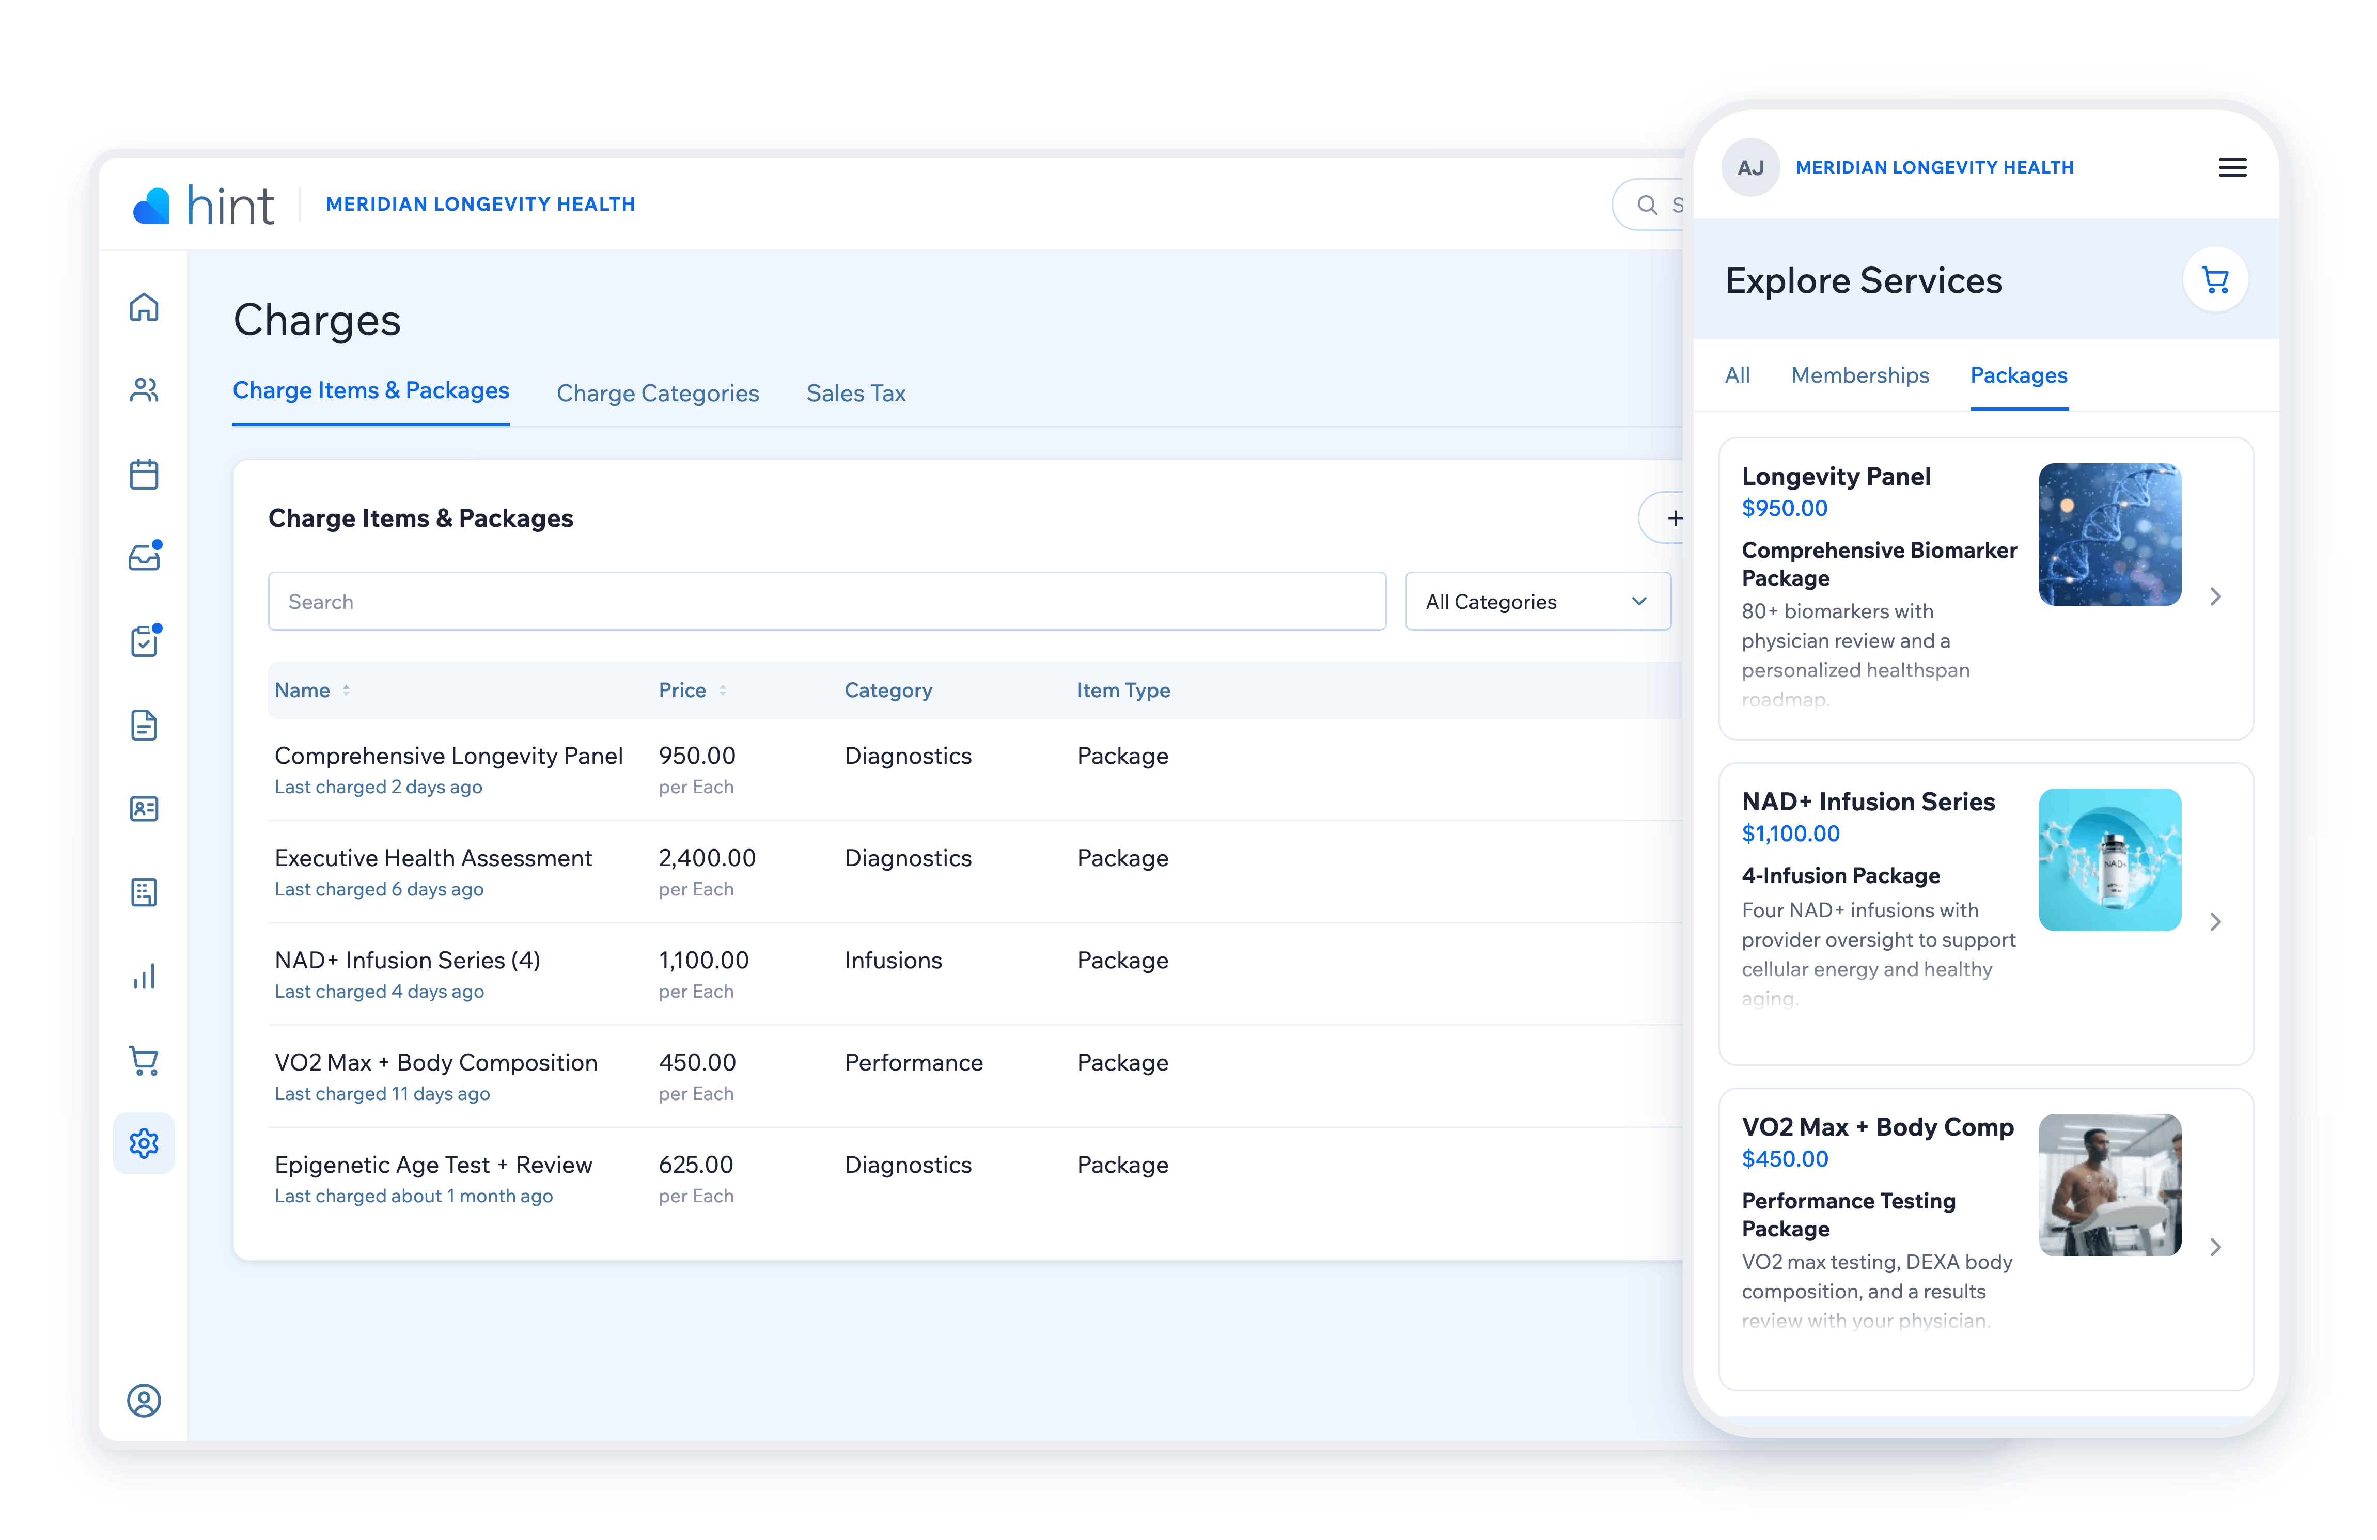This screenshot has height=1540, width=2377.
Task: Open VO2 Max + Body Composition row
Action: tap(976, 1077)
